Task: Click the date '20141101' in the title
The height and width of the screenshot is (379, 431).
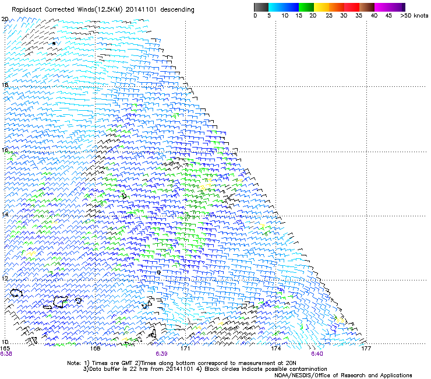Action: (x=141, y=10)
